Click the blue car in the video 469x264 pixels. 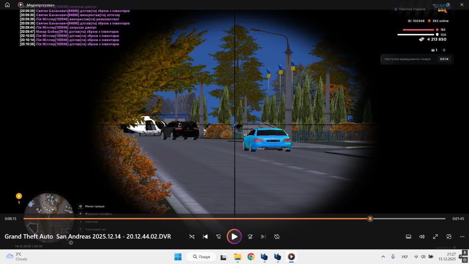(x=268, y=139)
